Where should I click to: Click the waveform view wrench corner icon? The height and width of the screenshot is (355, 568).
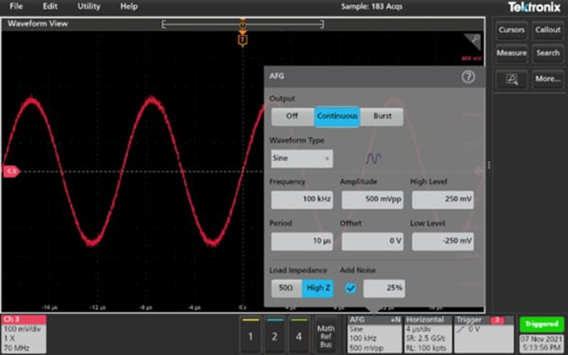coord(473,42)
